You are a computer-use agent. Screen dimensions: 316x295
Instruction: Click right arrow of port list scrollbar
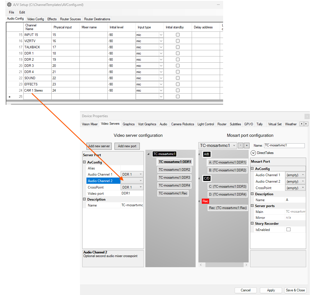tap(246, 265)
